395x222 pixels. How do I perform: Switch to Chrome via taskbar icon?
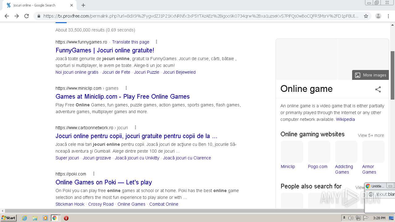tap(55, 218)
